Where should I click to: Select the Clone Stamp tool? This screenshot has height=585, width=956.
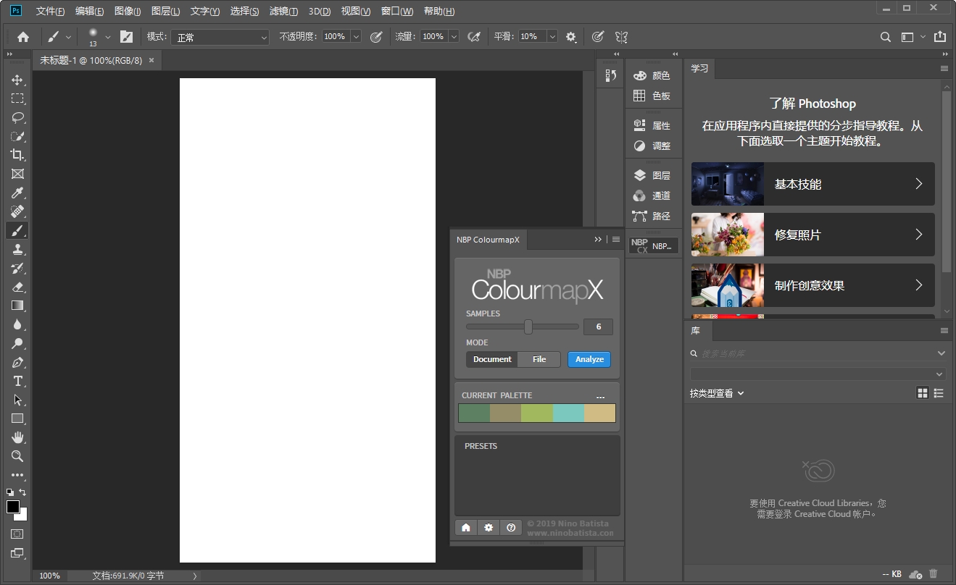point(17,249)
